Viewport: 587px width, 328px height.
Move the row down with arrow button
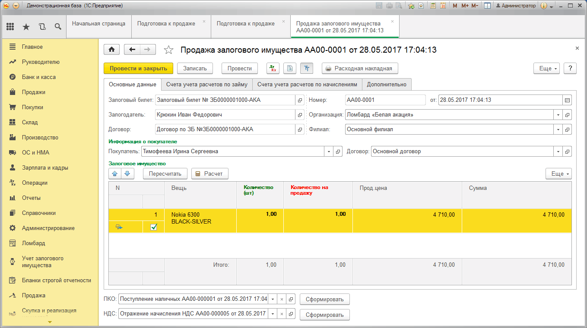(128, 173)
